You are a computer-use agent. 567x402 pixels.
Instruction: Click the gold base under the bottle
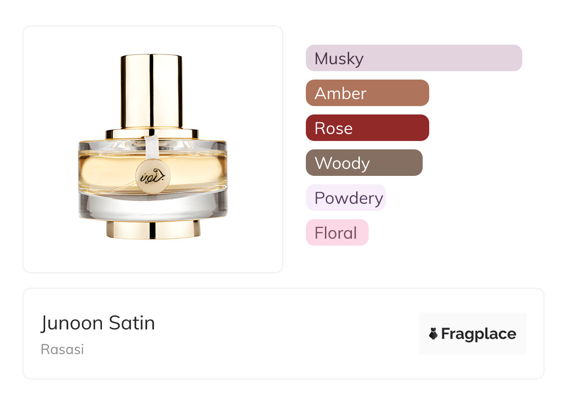[153, 229]
